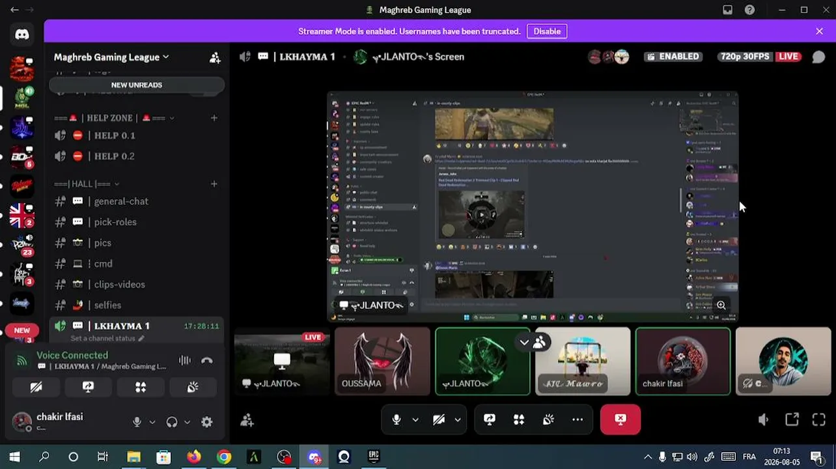Image resolution: width=836 pixels, height=469 pixels.
Task: End call with red disconnect button
Action: [x=620, y=420]
